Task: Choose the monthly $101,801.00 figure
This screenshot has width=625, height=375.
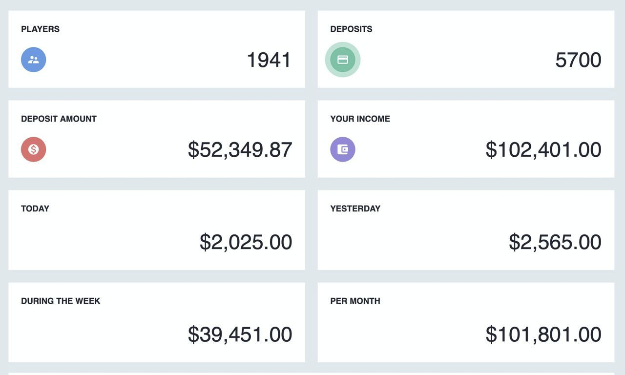Action: click(543, 334)
